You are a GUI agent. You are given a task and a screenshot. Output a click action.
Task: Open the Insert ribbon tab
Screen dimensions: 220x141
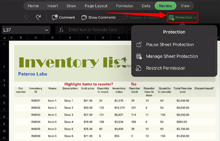pos(53,6)
